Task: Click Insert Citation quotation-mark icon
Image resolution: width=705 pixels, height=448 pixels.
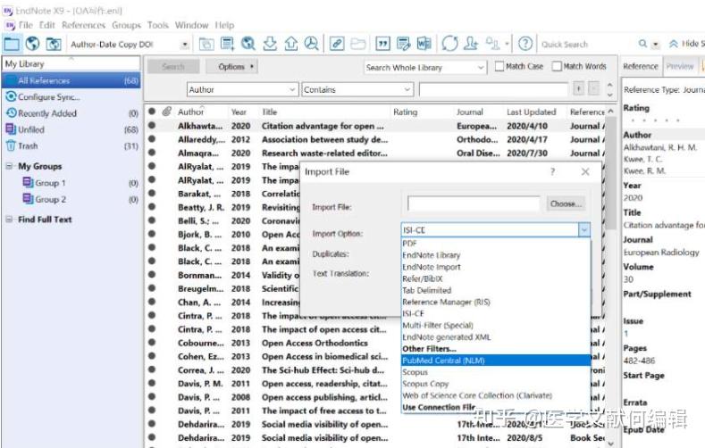Action: 382,44
